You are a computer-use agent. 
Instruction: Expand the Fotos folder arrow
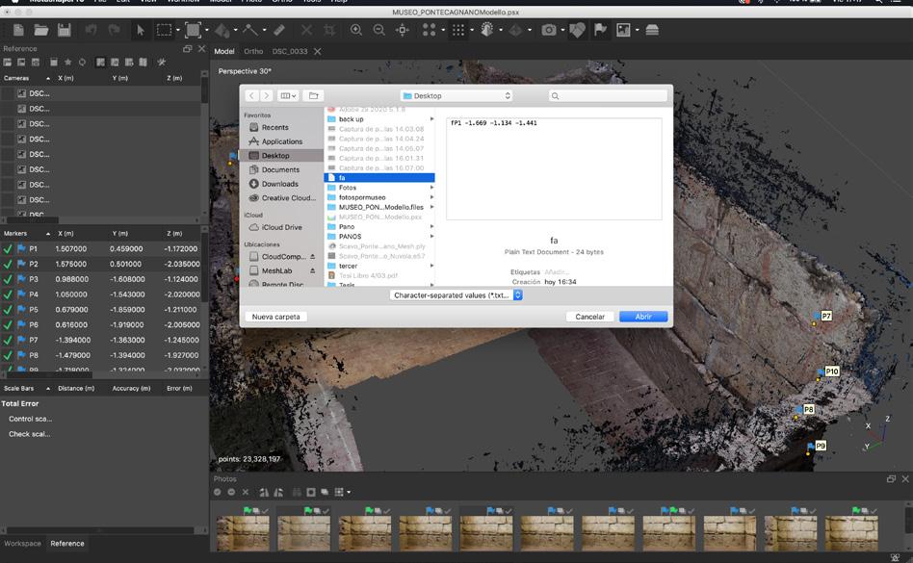(x=432, y=188)
